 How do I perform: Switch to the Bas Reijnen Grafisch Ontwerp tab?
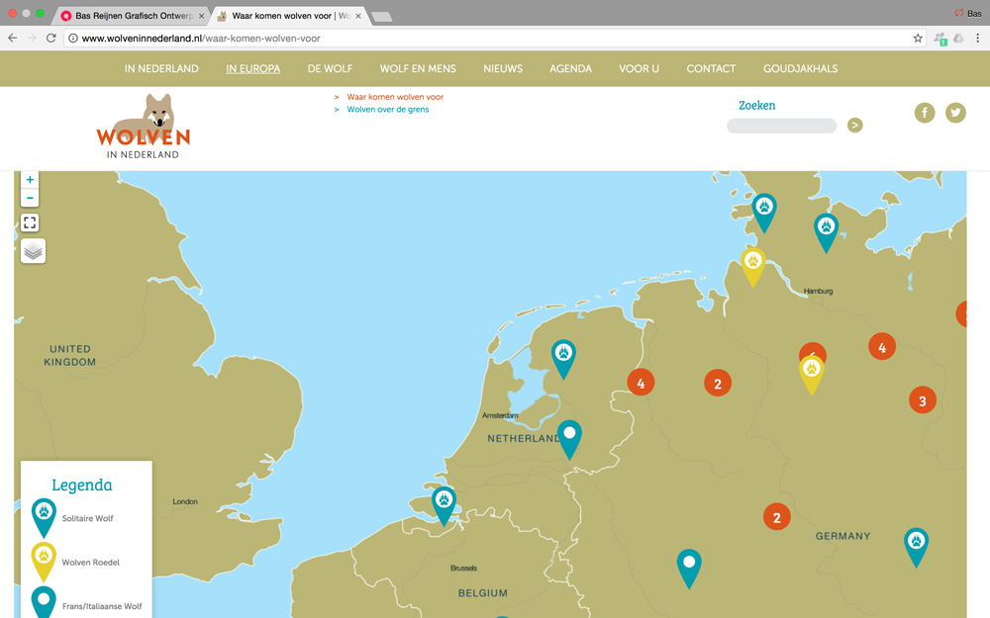132,16
